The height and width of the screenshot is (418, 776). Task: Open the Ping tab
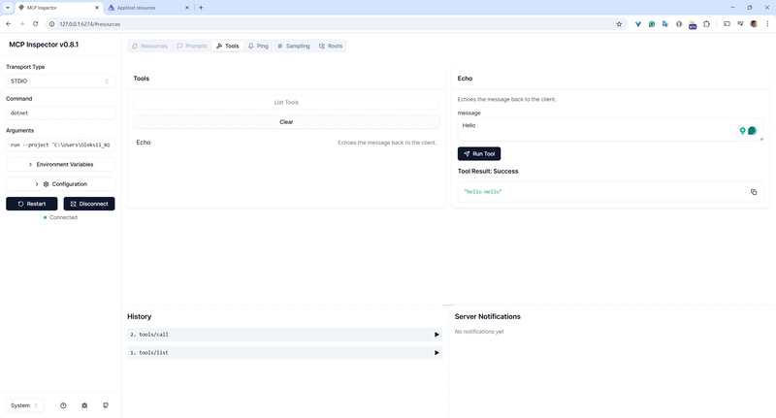point(258,46)
